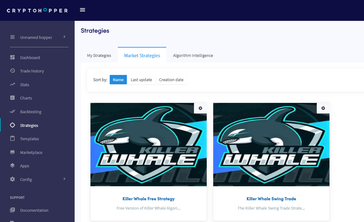
Task: Switch to the Algorithm Intelligence tab
Action: click(193, 55)
